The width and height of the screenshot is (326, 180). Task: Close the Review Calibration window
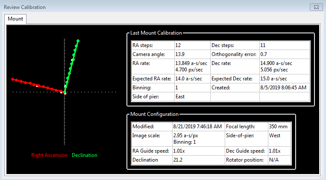316,7
